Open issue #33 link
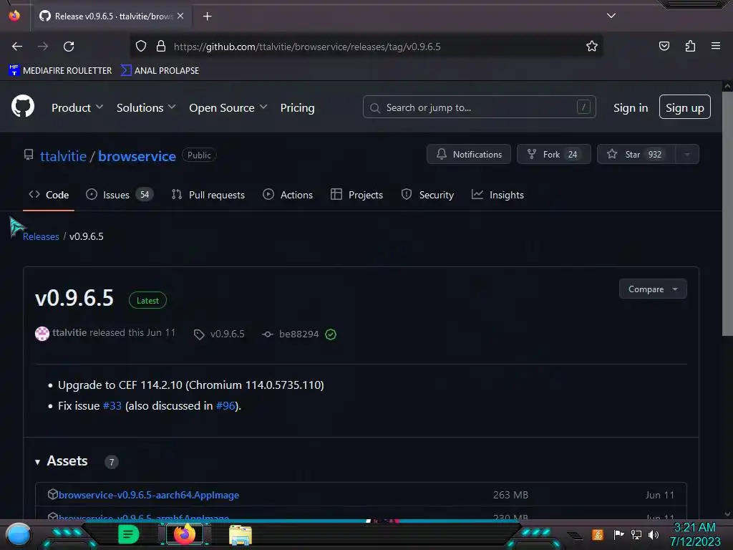Screen dimensions: 733x550 pyautogui.click(x=112, y=406)
